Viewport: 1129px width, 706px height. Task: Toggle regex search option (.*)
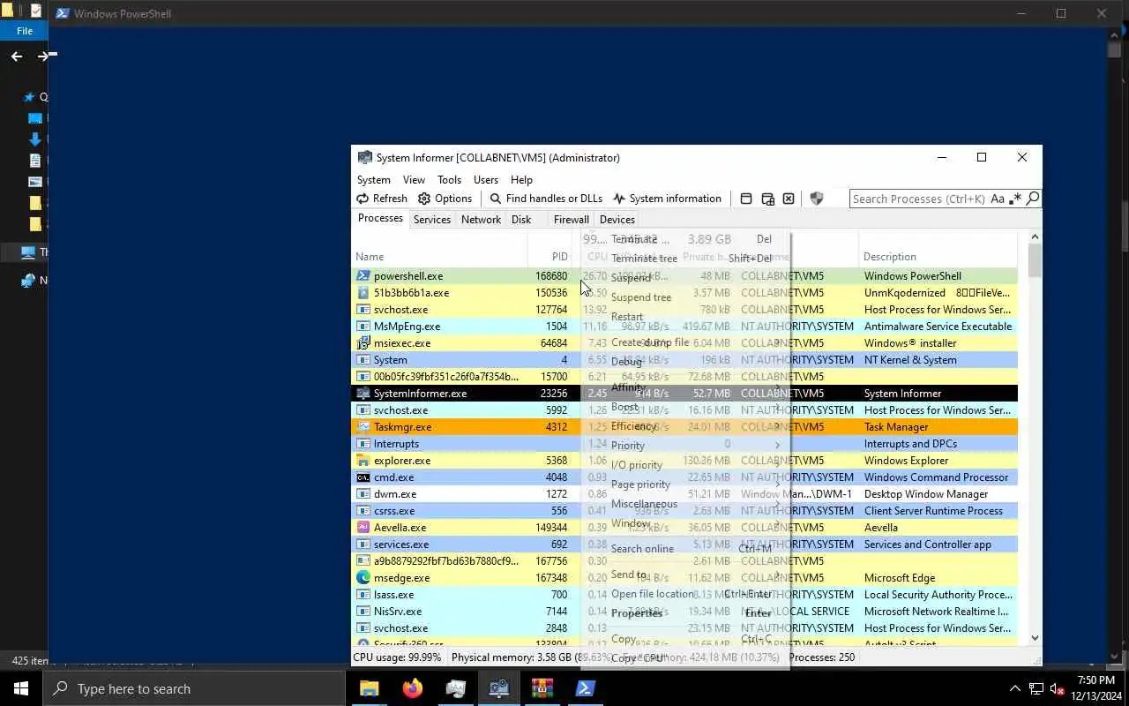pos(1015,199)
